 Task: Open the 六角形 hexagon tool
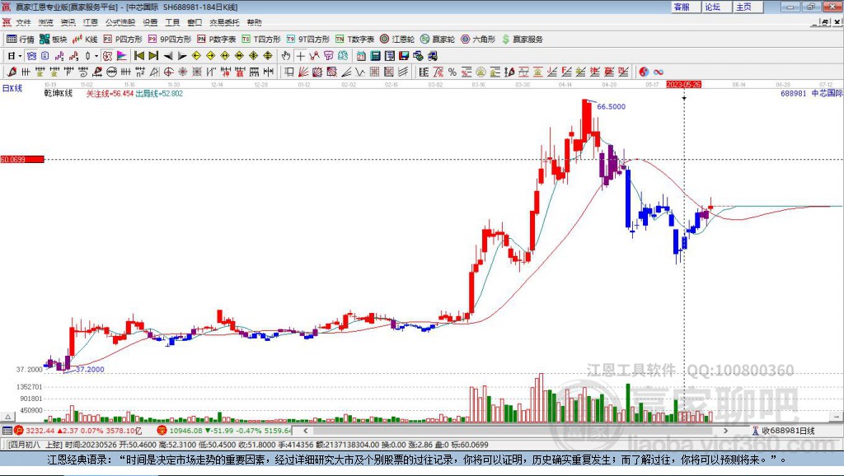pyautogui.click(x=478, y=40)
